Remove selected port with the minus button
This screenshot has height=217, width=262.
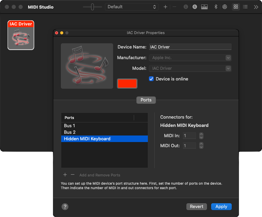click(73, 175)
